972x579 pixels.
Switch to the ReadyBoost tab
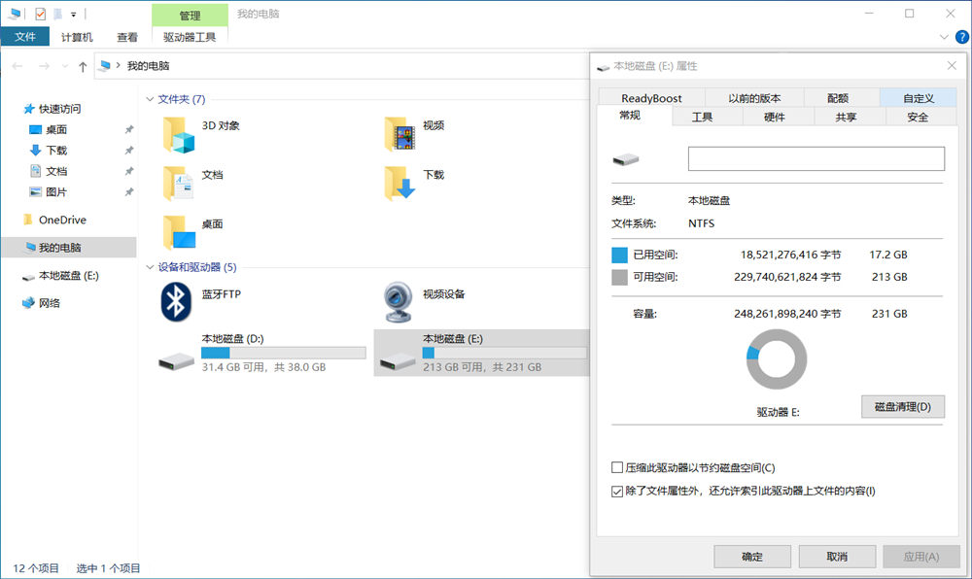pos(651,98)
